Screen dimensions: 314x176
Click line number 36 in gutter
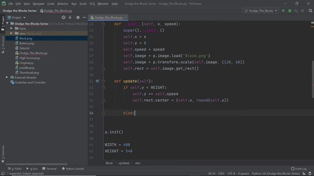tap(91, 113)
